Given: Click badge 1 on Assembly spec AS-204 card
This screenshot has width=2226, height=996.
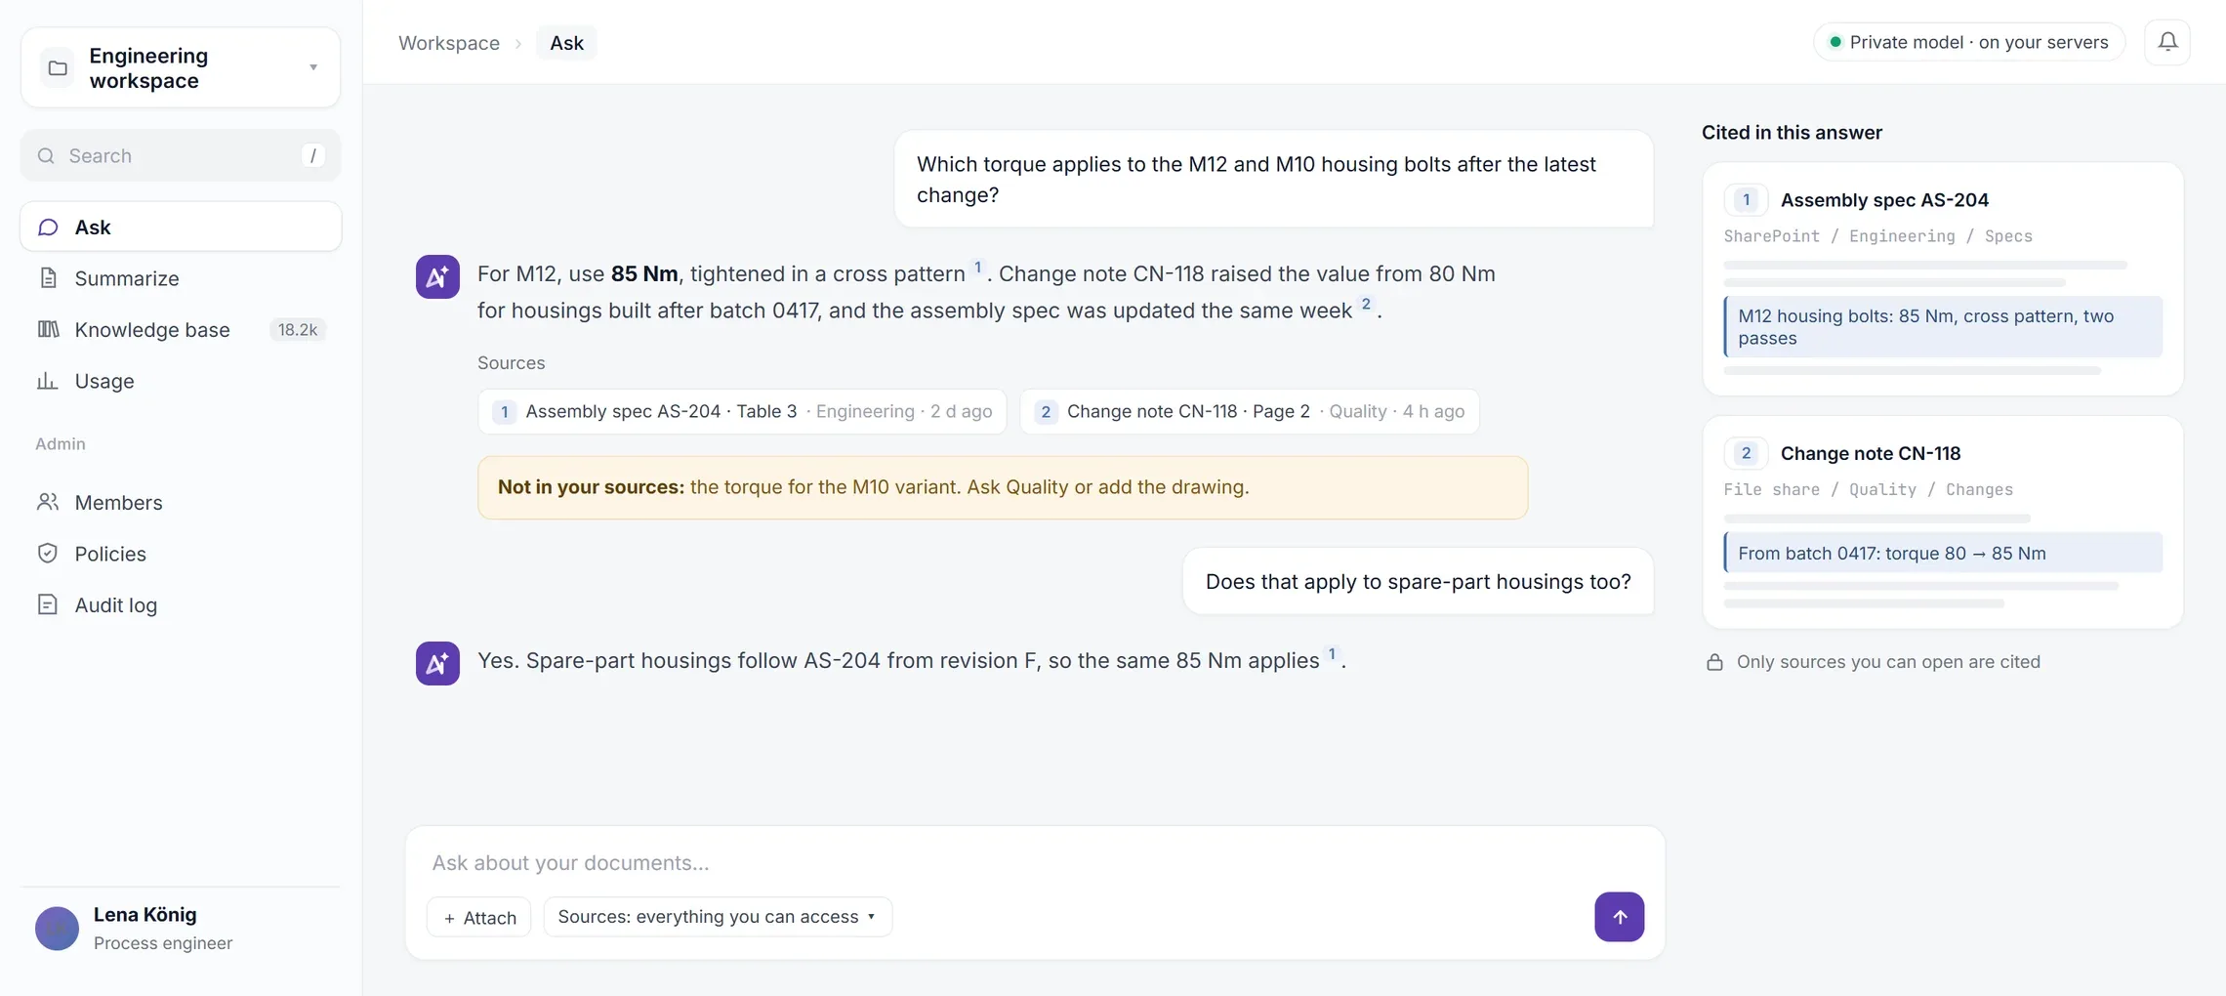Looking at the screenshot, I should coord(1746,199).
